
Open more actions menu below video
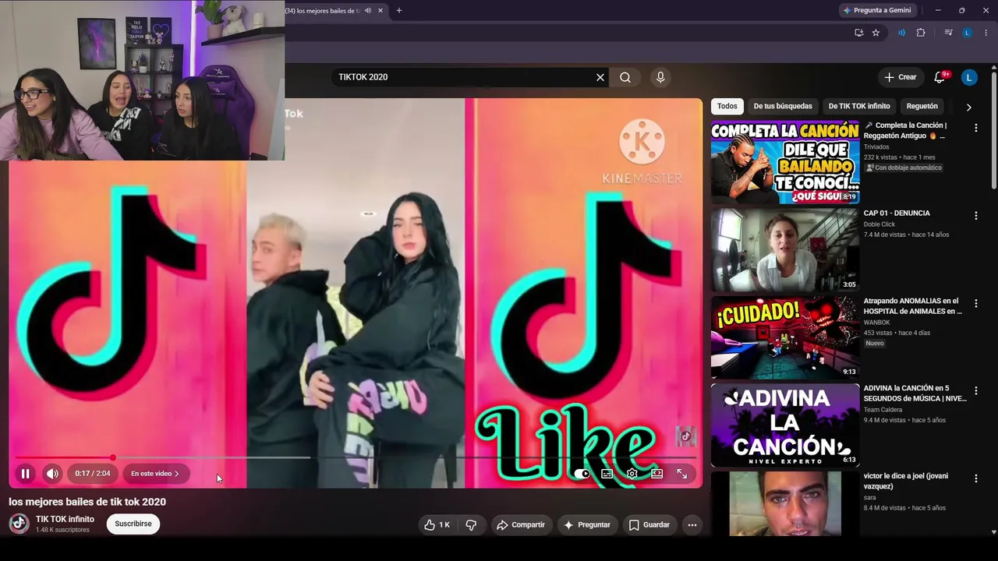pyautogui.click(x=692, y=525)
